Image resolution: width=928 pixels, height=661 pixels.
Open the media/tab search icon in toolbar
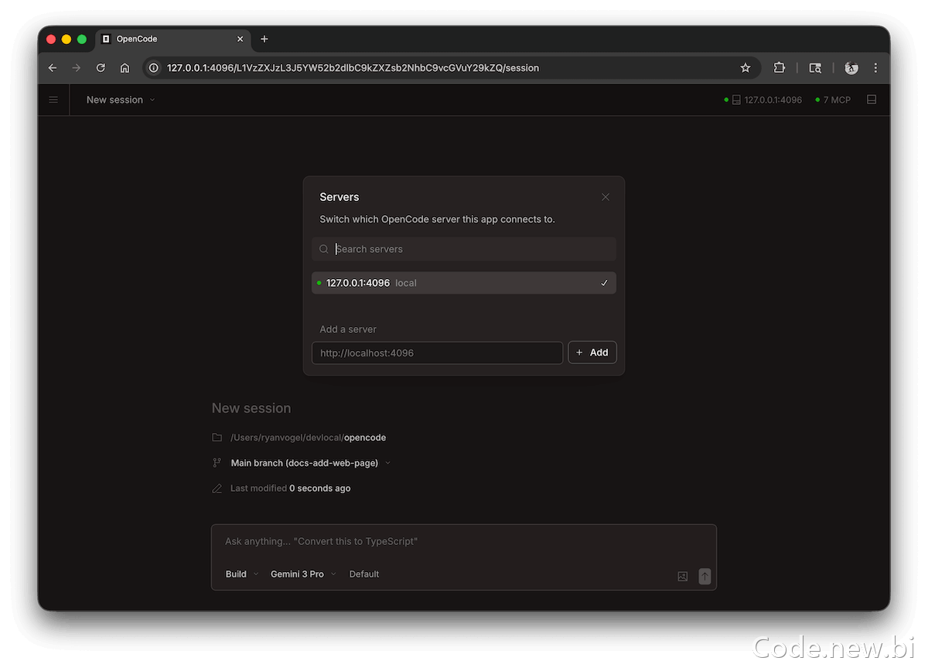pos(815,68)
